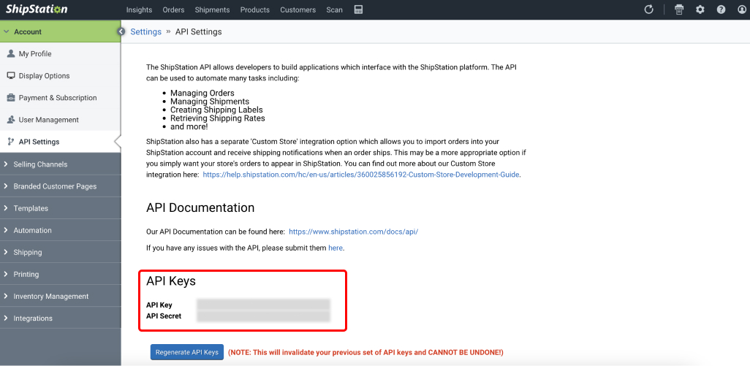The width and height of the screenshot is (750, 366).
Task: Expand the Automation section
Action: (60, 230)
